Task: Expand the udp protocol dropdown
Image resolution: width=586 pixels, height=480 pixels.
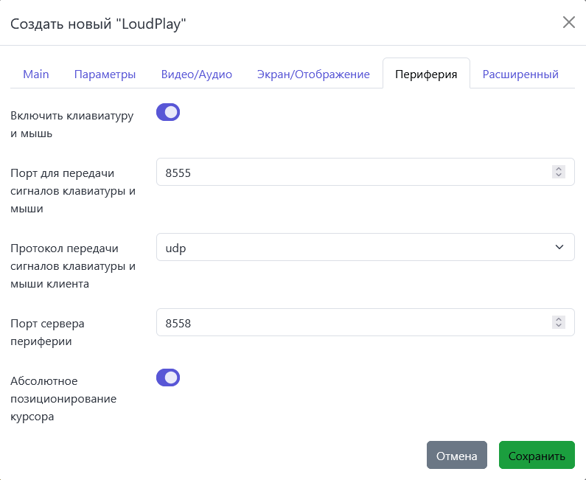Action: coord(365,247)
